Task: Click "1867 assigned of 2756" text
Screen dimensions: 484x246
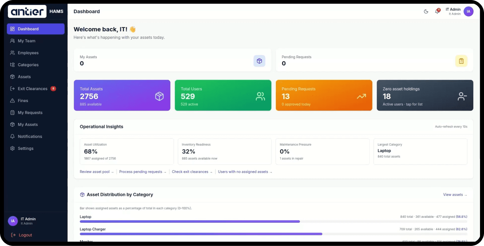Action: click(100, 159)
